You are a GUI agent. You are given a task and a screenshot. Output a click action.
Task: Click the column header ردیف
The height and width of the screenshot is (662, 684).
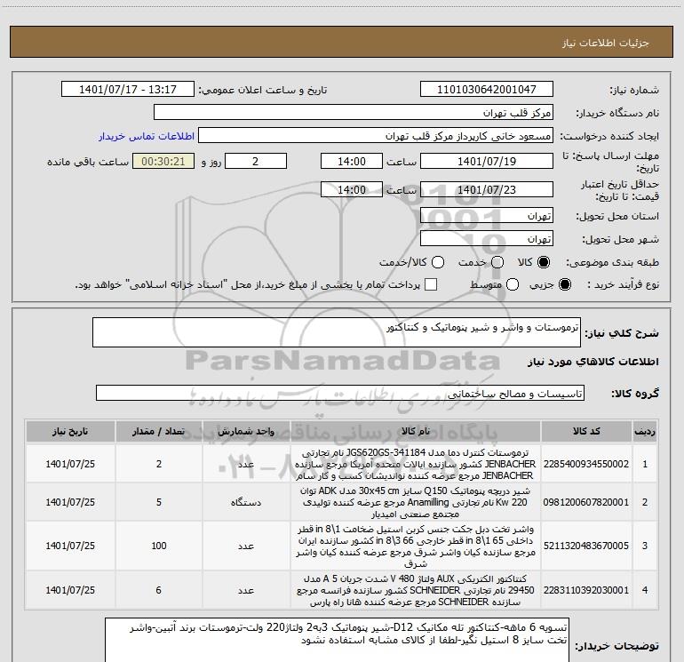[645, 431]
